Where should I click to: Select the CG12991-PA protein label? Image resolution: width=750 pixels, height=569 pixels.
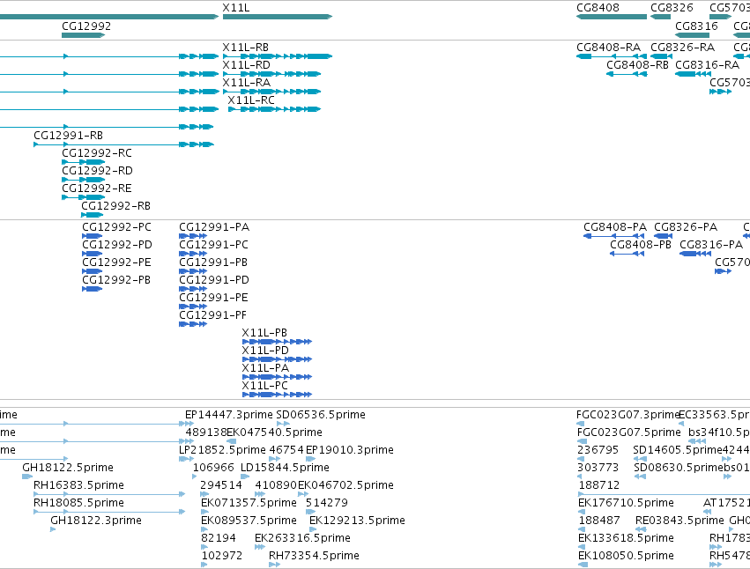pos(214,227)
